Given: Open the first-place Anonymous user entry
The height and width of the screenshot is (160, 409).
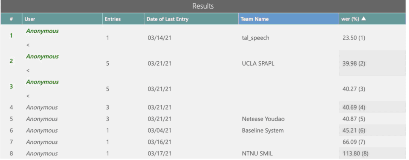Looking at the screenshot, I should (x=42, y=31).
